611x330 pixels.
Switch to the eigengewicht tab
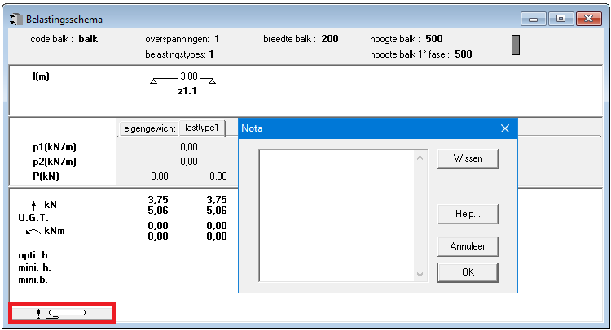(x=150, y=128)
